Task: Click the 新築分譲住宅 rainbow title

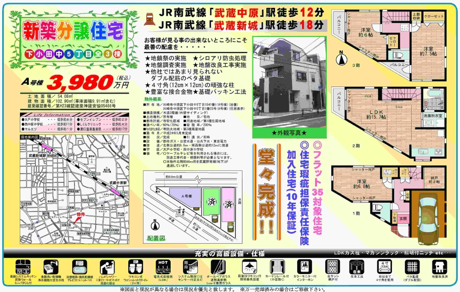Action: point(73,30)
